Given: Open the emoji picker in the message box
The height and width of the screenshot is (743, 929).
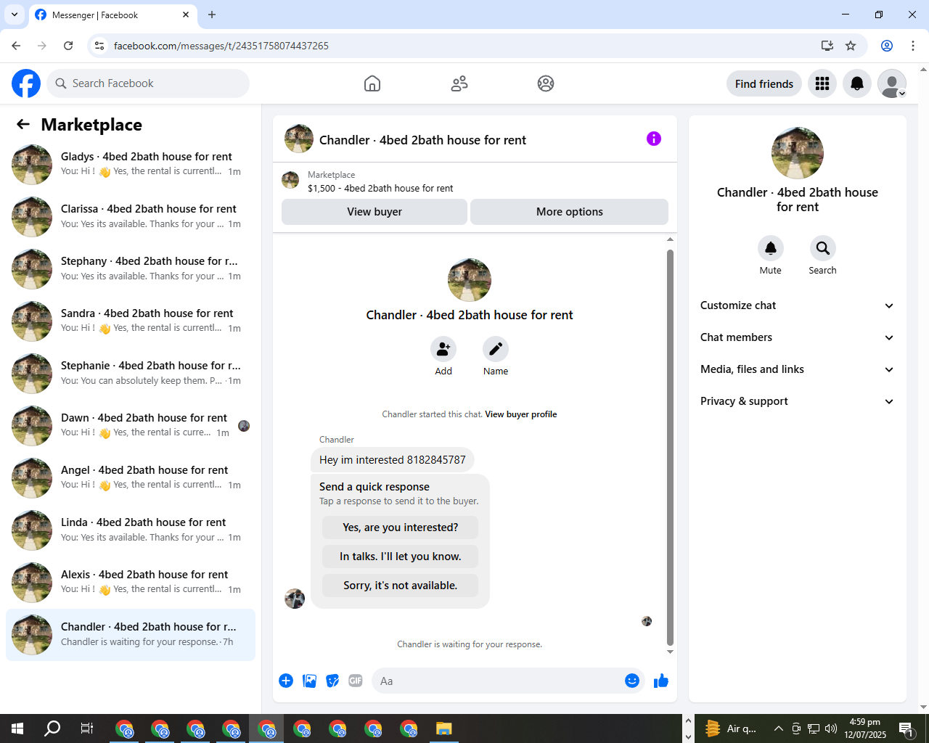Looking at the screenshot, I should point(632,681).
